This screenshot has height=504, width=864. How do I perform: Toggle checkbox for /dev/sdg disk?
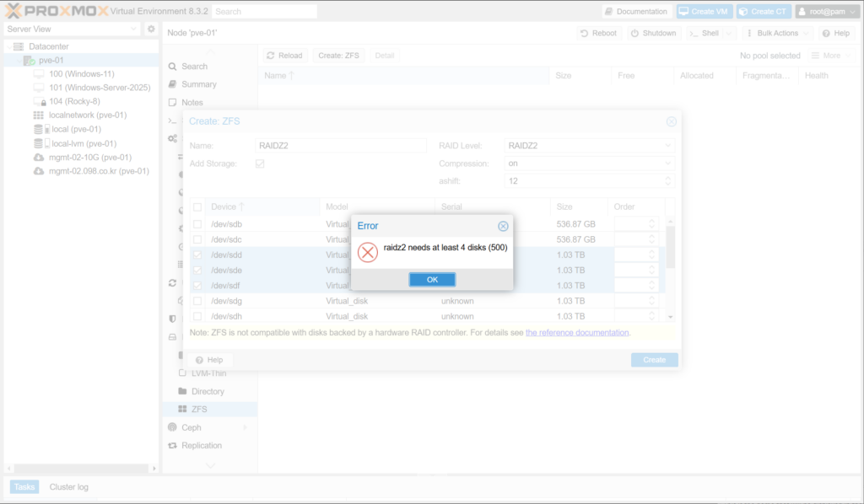tap(197, 301)
